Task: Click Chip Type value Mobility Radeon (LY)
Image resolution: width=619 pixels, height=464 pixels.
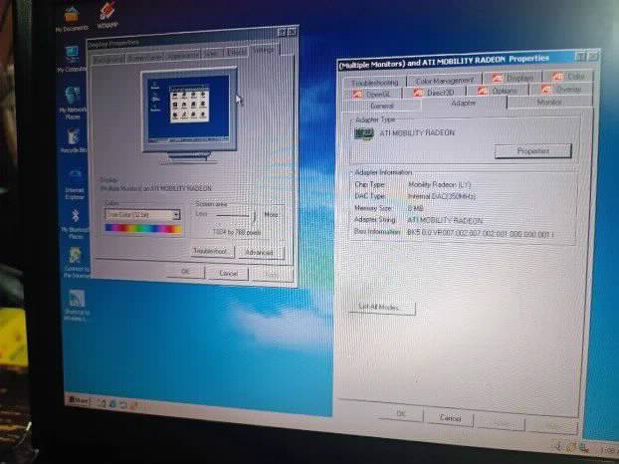Action: click(440, 184)
